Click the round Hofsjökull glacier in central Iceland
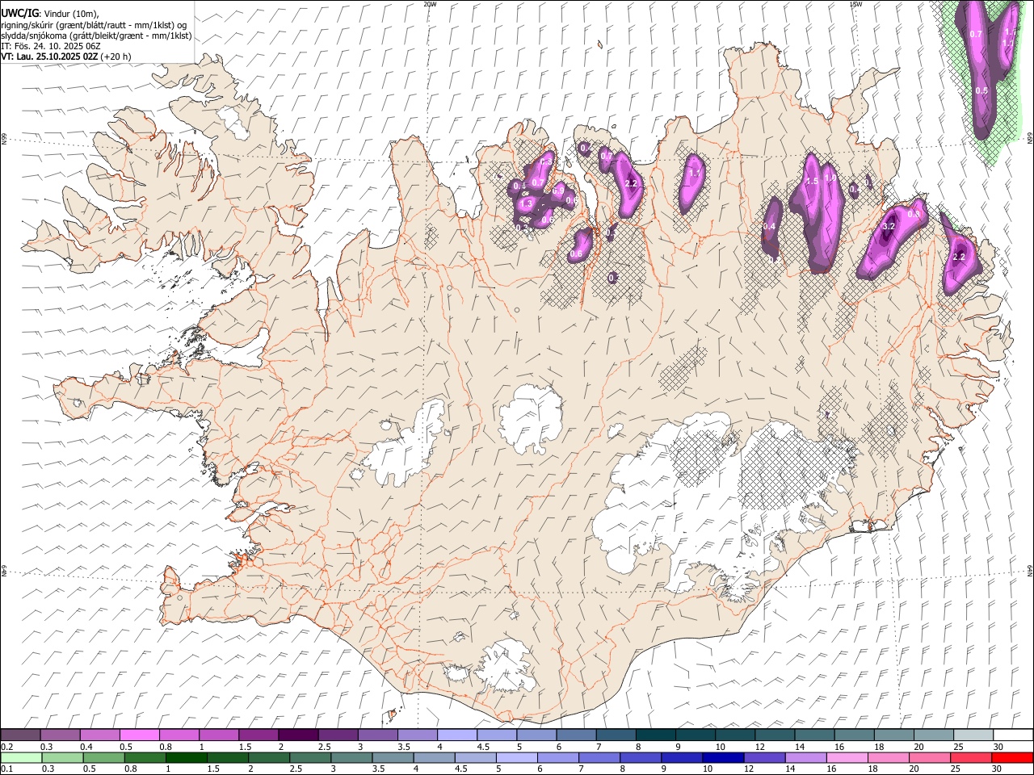Image resolution: width=1034 pixels, height=775 pixels. pos(532,419)
